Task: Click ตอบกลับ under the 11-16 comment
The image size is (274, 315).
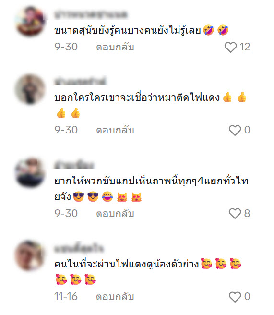Action: point(115,297)
